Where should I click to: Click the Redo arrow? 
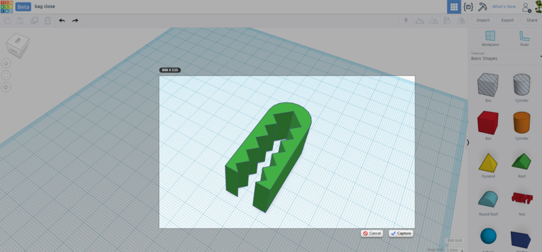click(75, 20)
